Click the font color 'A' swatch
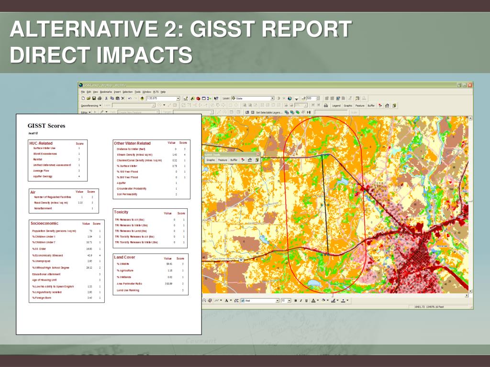This screenshot has height=367, width=490. click(x=313, y=301)
